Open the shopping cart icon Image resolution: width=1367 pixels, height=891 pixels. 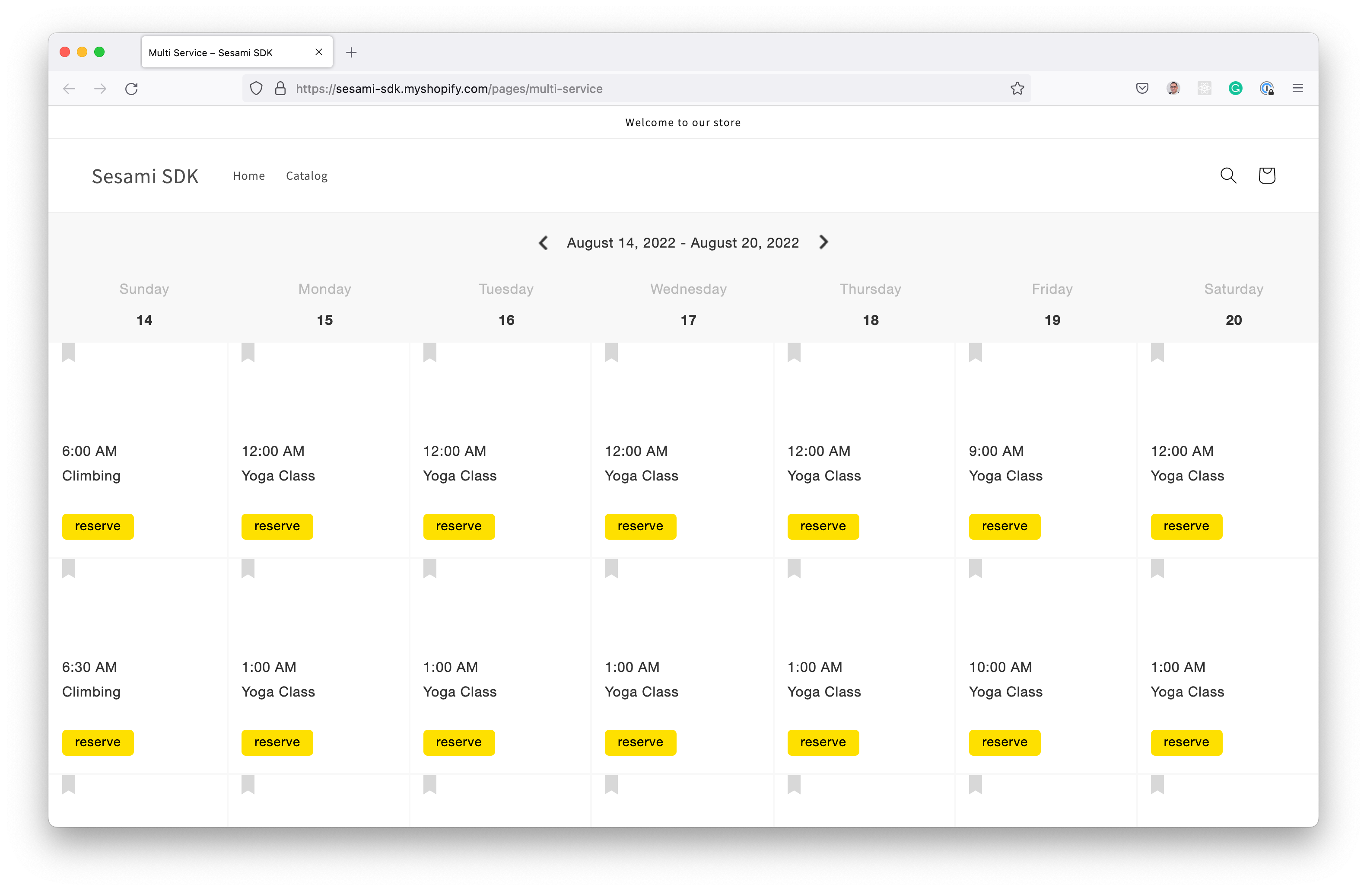coord(1266,175)
